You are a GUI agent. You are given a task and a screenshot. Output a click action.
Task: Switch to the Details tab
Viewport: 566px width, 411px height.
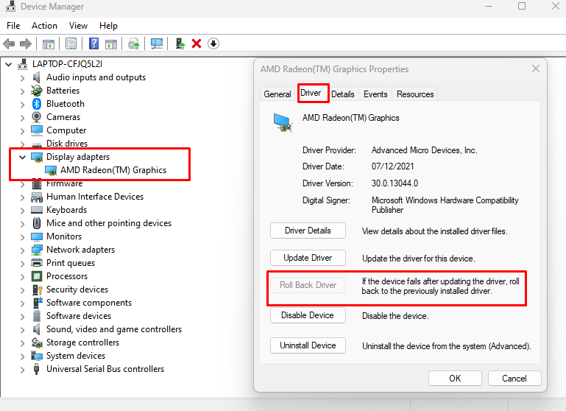342,94
